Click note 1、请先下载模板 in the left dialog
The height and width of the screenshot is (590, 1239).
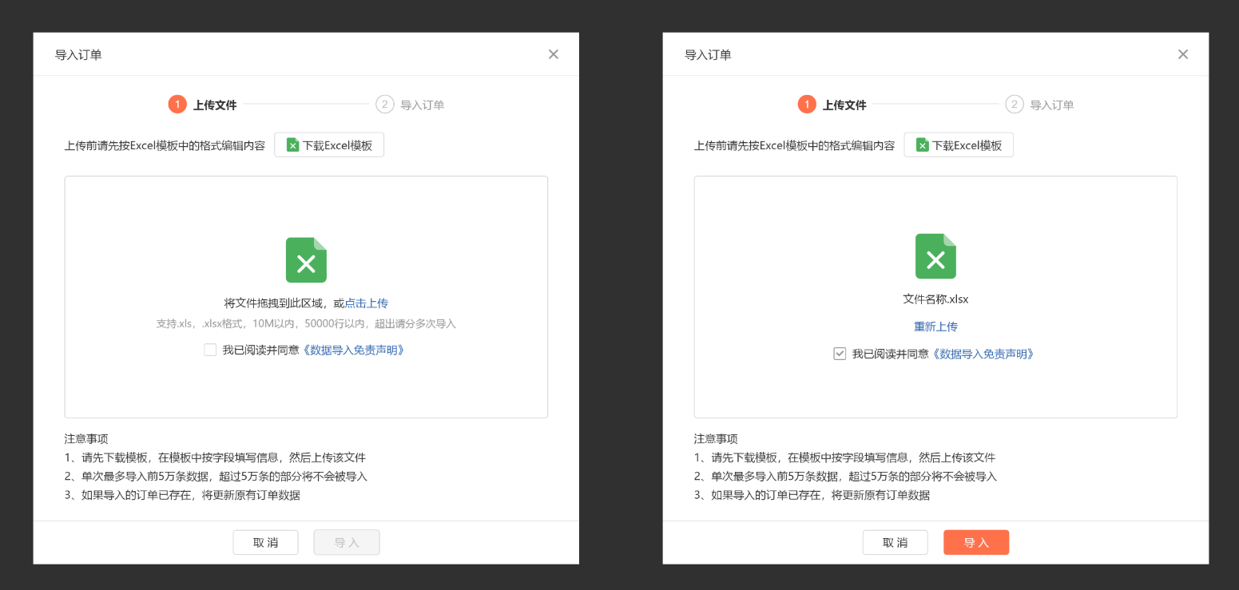[215, 457]
